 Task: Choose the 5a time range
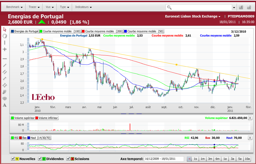click(240, 159)
